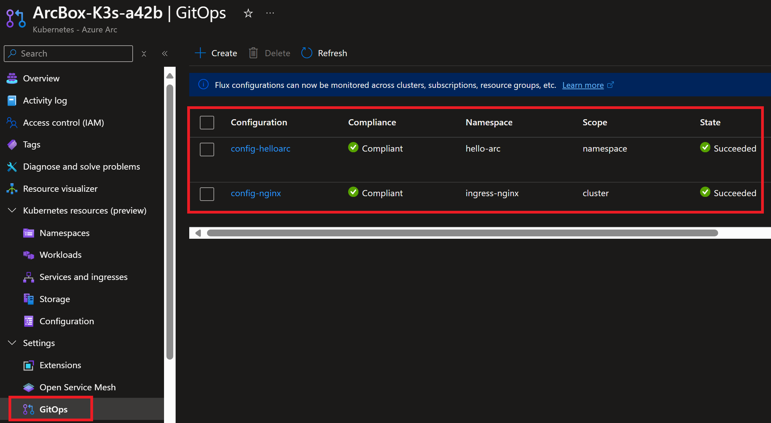Click the Diagnose and solve problems wrench icon
The height and width of the screenshot is (423, 771).
(x=12, y=167)
